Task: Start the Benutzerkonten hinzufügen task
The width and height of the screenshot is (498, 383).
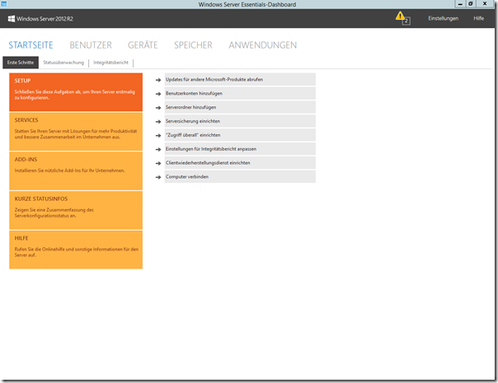Action: pos(240,93)
